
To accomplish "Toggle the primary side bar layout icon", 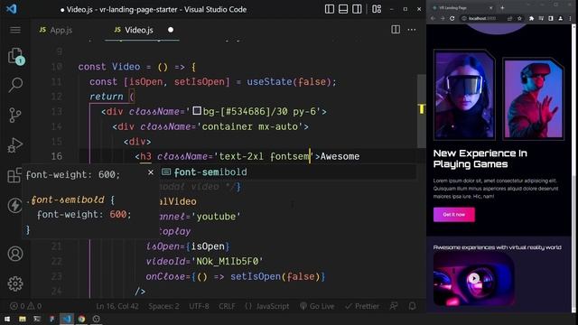I will pyautogui.click(x=330, y=9).
